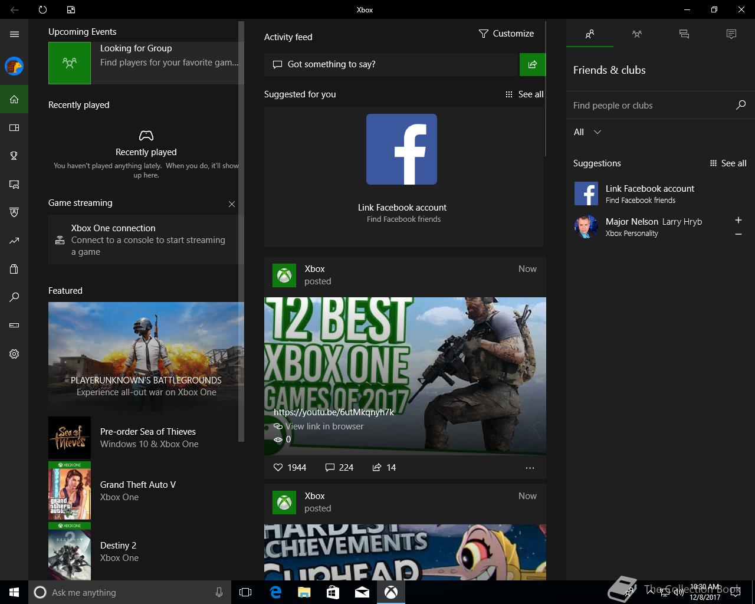Close the Game streaming section
The image size is (755, 604).
click(x=232, y=204)
